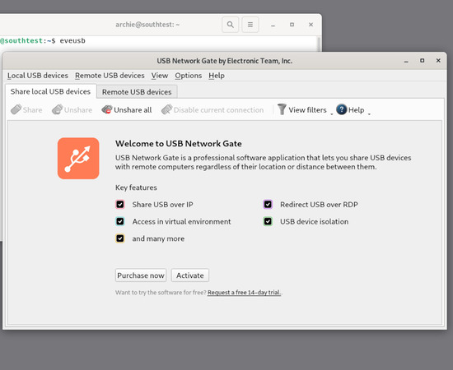Screen dimensions: 453x370
Task: Expand the Help toolbar dropdown arrow
Action: (369, 114)
